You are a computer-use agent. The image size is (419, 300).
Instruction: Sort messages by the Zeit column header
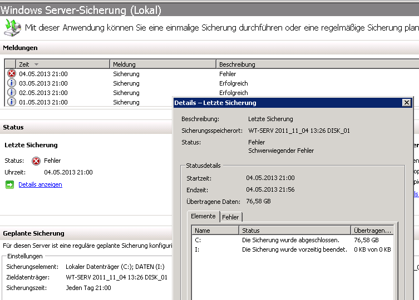pos(63,64)
